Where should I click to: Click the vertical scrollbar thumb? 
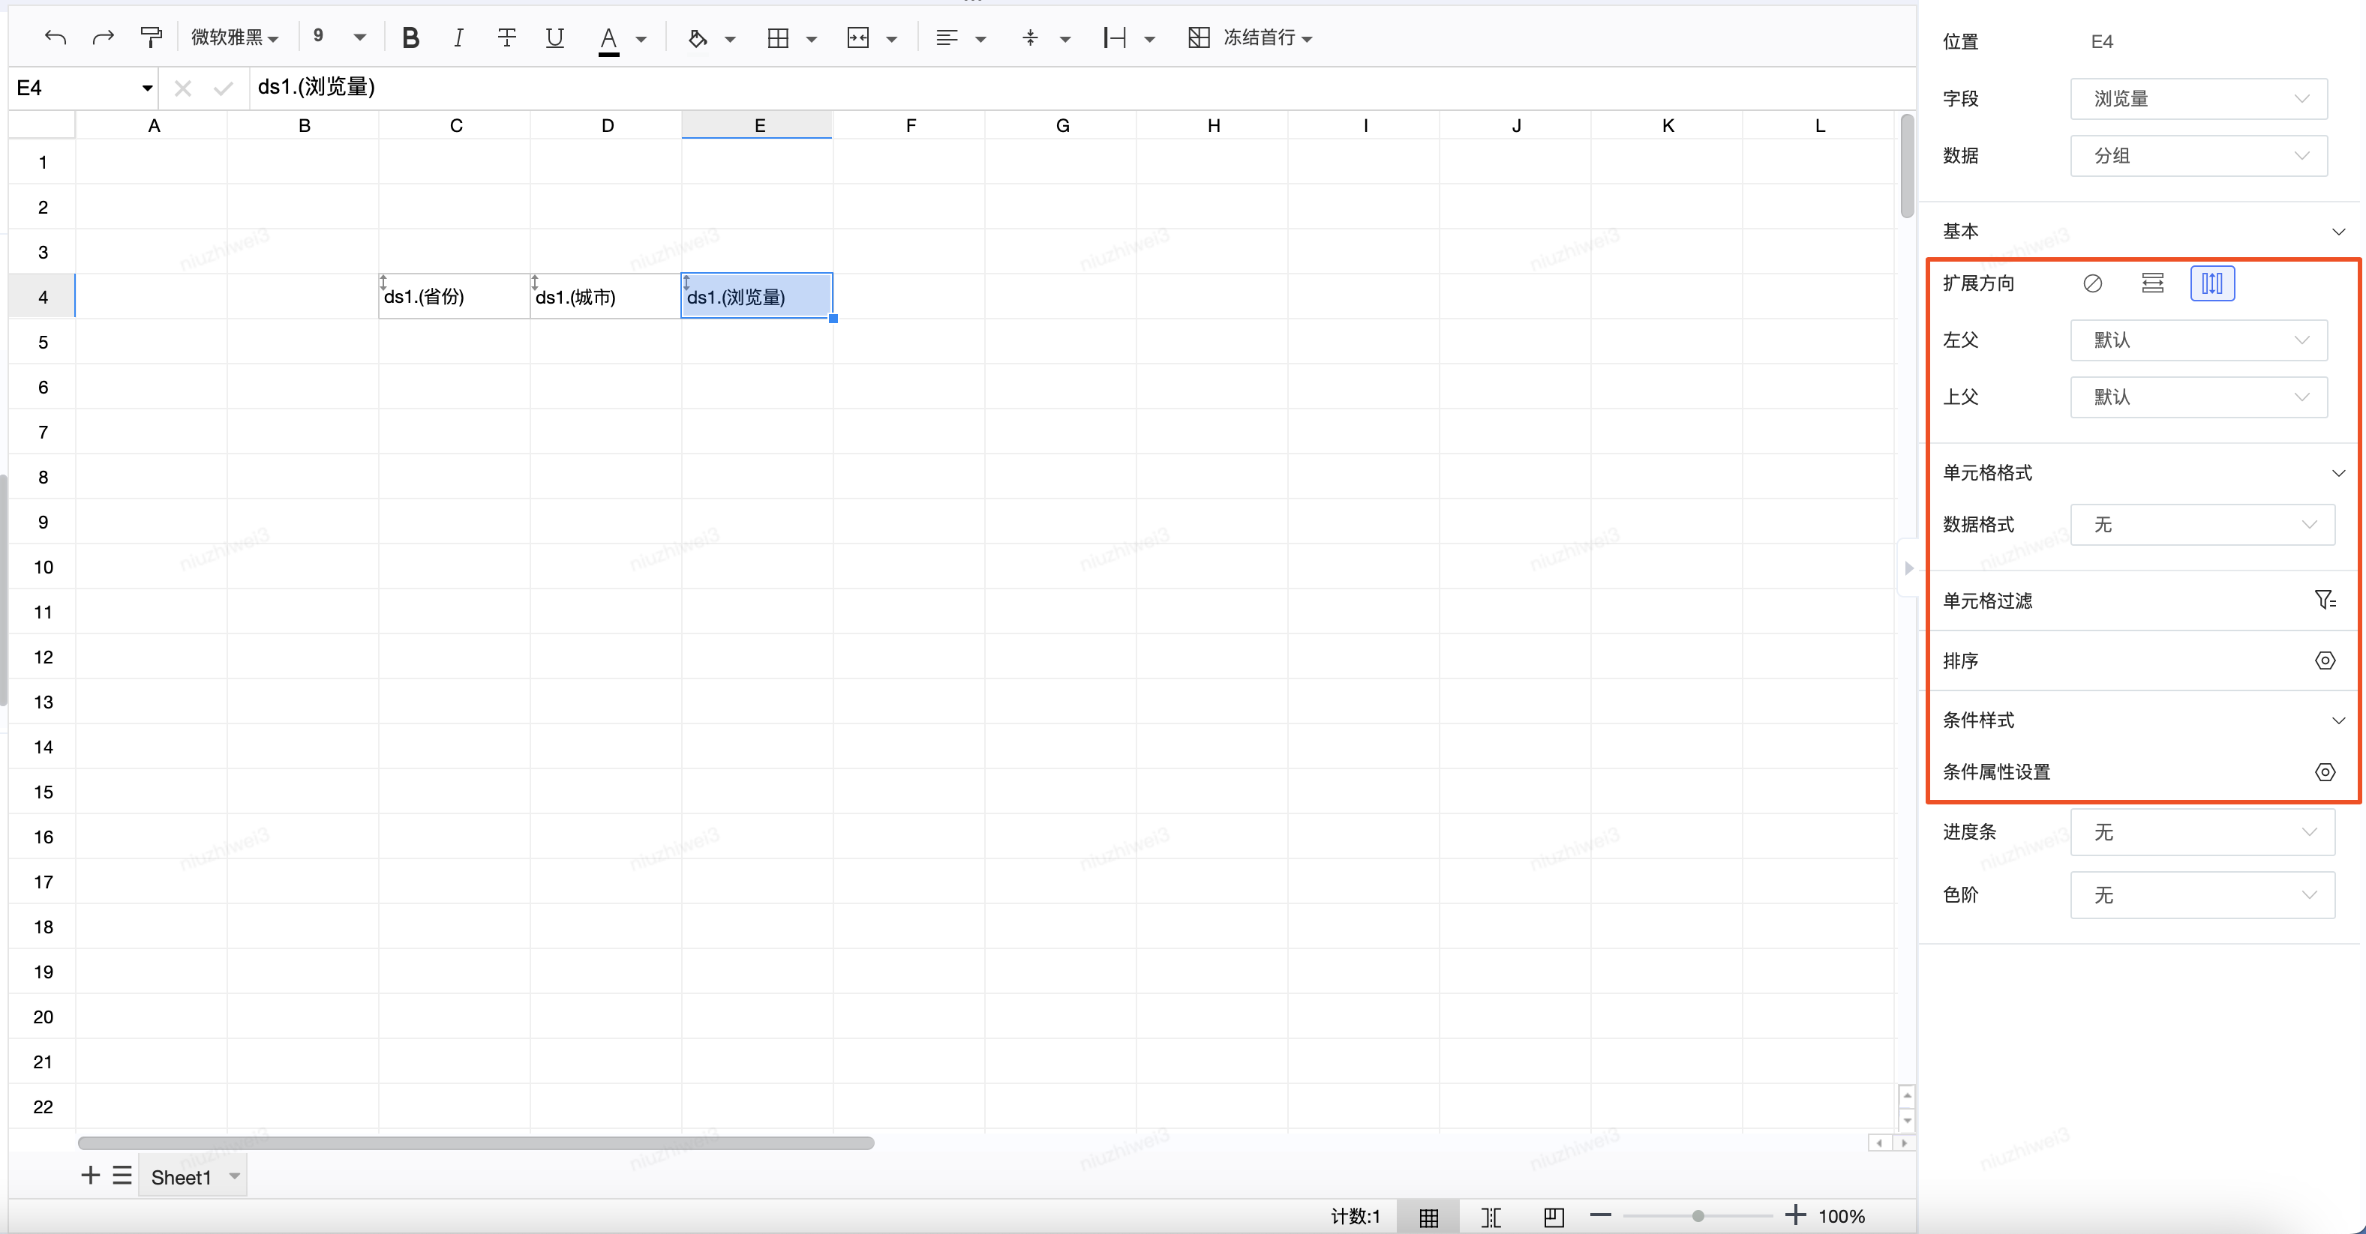[1907, 166]
